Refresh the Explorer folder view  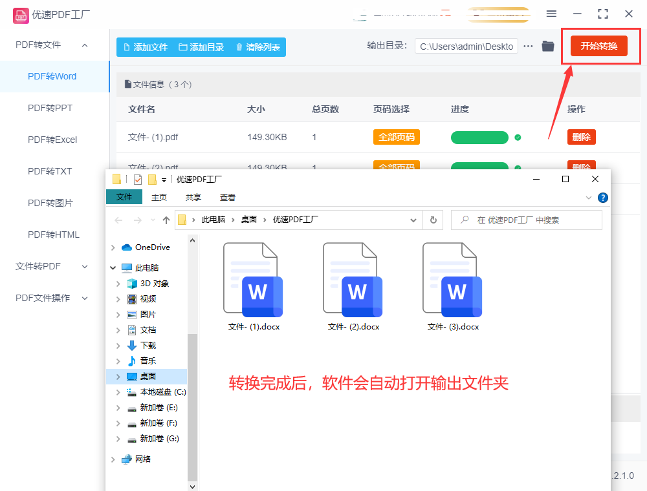click(x=433, y=220)
